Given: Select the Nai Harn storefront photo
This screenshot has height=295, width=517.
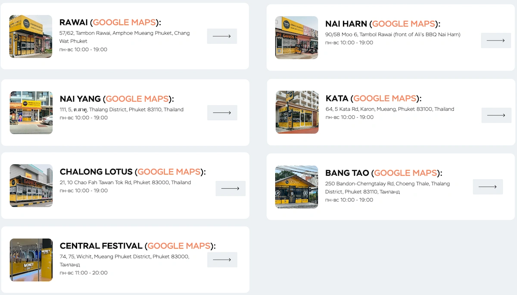Looking at the screenshot, I should click(x=296, y=38).
